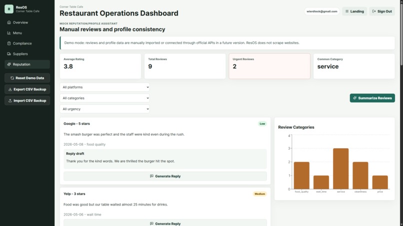Click chat icon on Yelp review Generate Reply
The image size is (403, 226).
(x=151, y=224)
